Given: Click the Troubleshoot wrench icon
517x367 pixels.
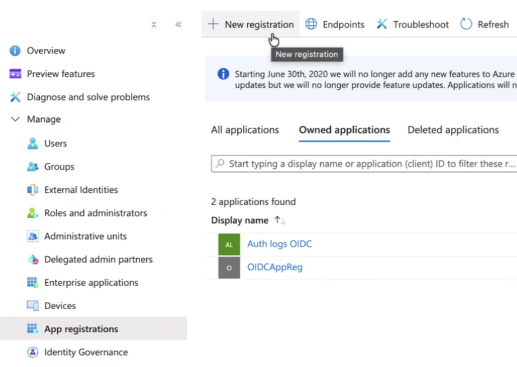Looking at the screenshot, I should [383, 24].
